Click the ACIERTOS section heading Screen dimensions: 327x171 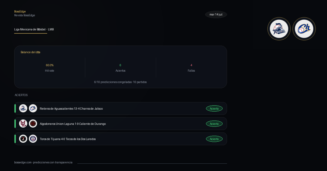click(x=21, y=95)
